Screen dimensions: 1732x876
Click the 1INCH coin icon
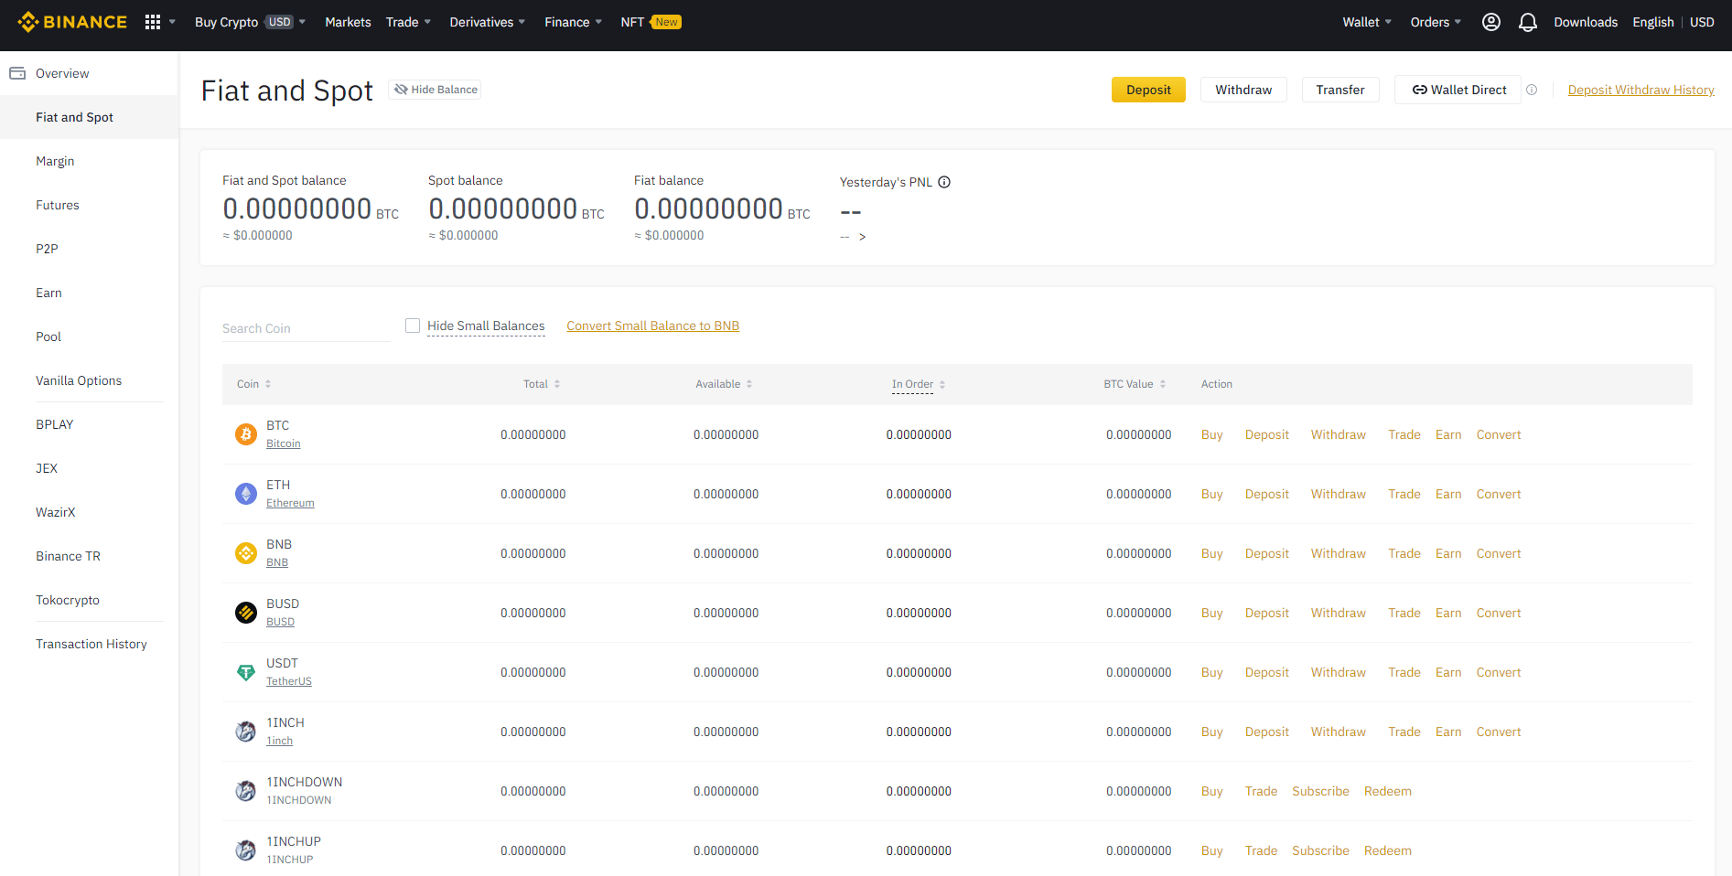coord(246,732)
